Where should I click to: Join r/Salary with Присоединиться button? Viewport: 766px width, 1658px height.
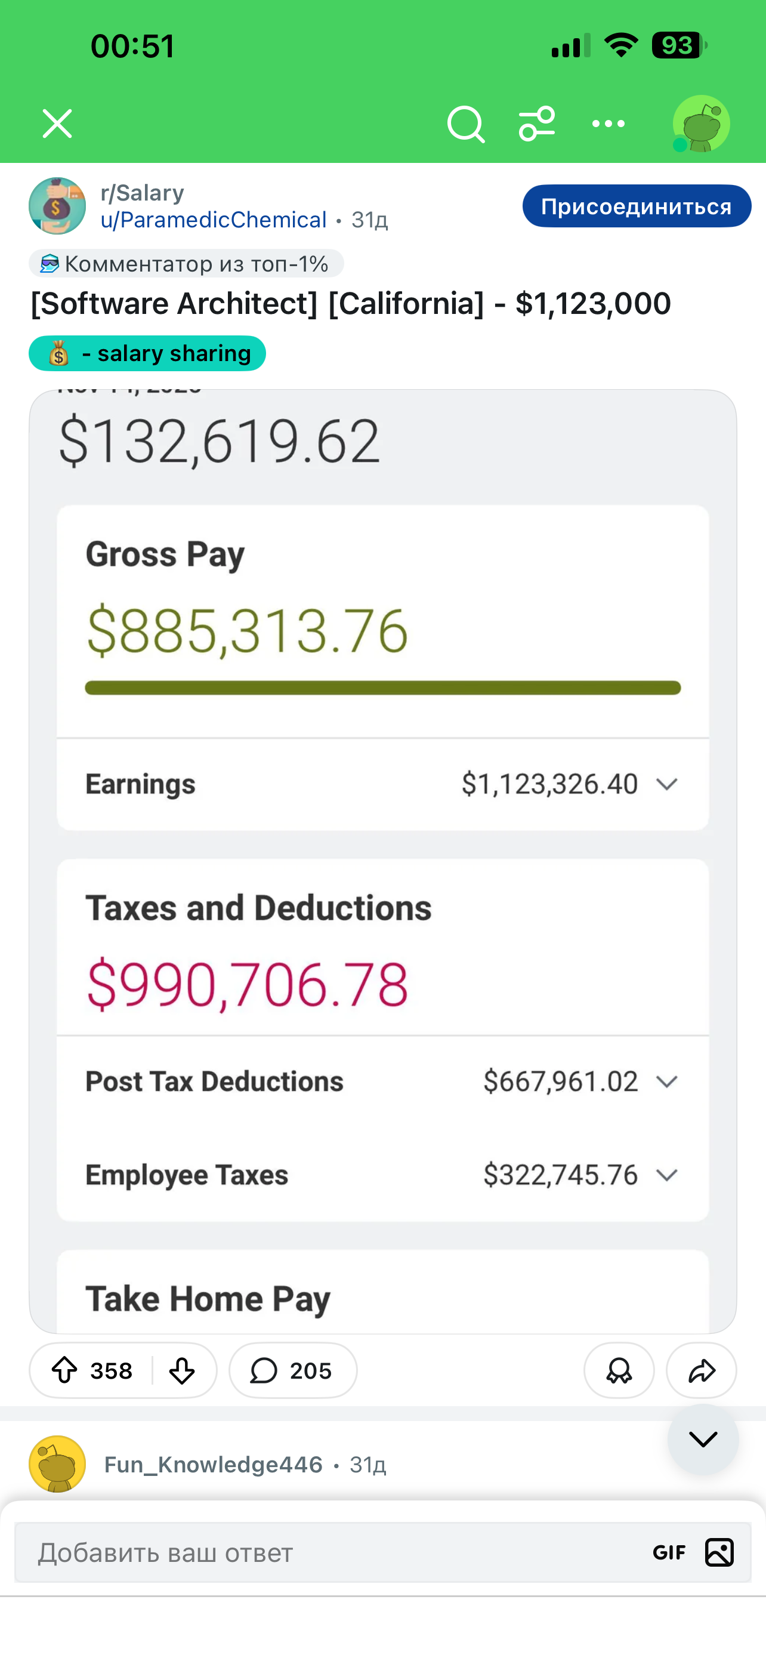pos(636,206)
